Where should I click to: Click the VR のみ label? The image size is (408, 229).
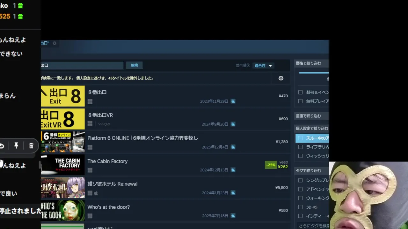104,124
